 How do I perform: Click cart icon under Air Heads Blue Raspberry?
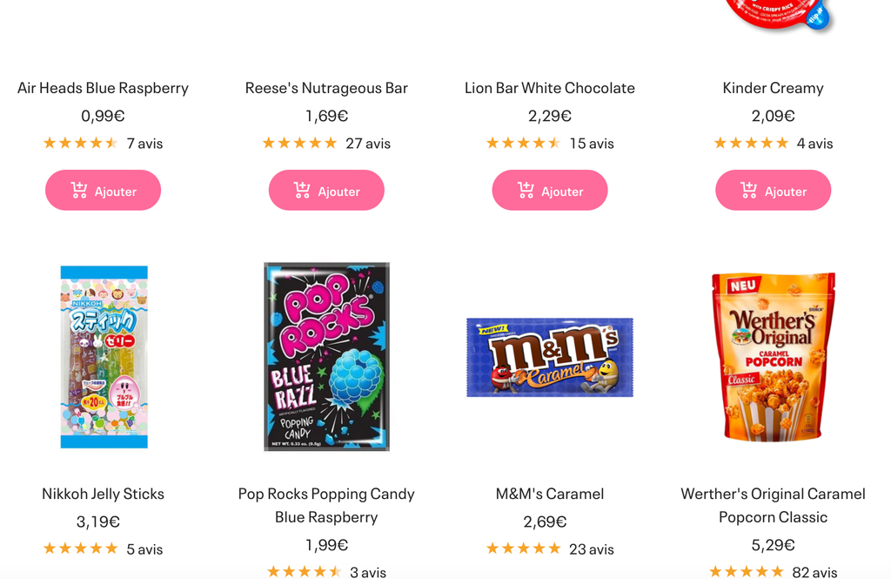(79, 191)
